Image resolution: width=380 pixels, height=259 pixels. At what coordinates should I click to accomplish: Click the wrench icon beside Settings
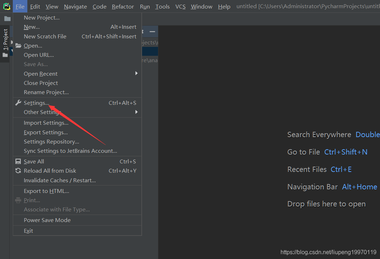point(18,103)
